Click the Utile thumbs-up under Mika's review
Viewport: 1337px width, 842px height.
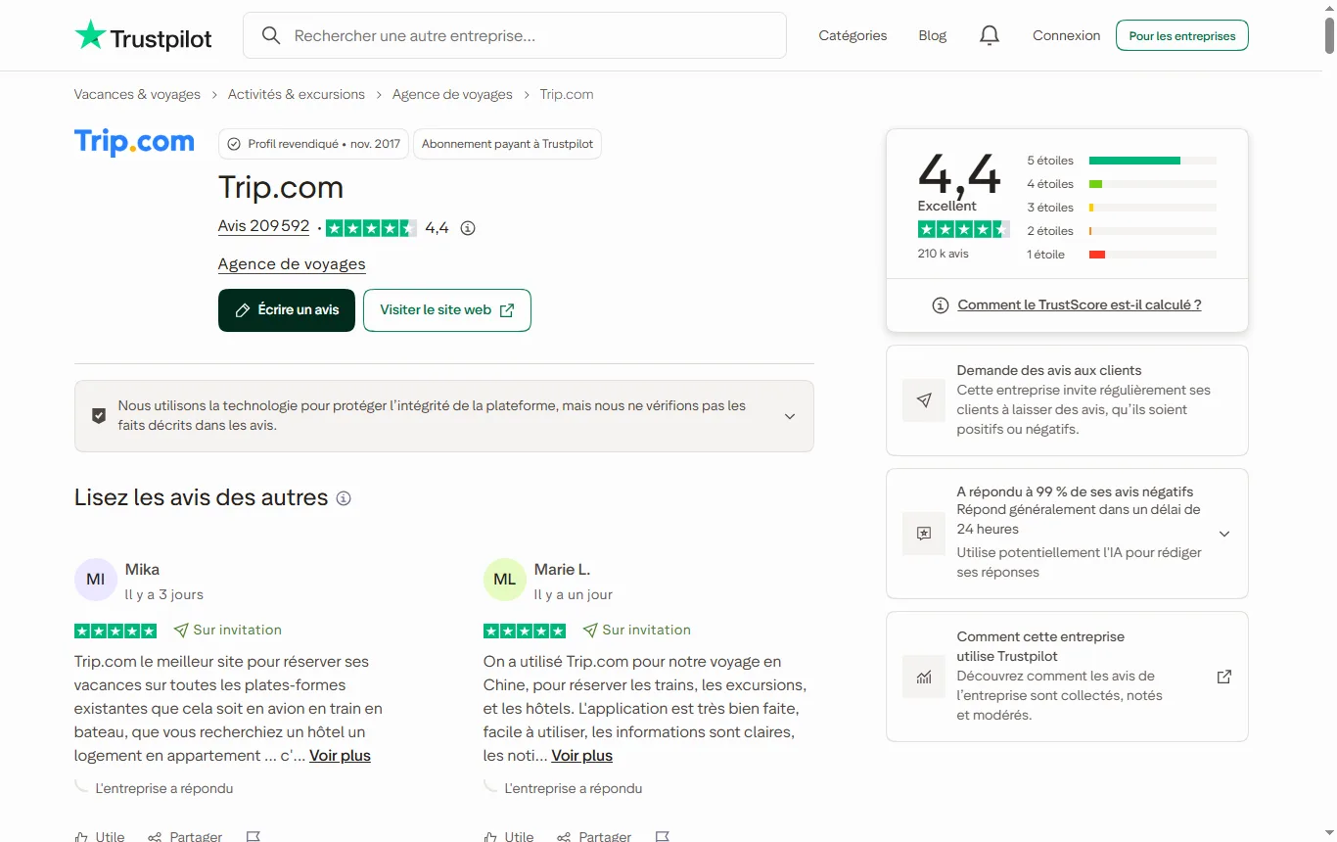coord(100,836)
